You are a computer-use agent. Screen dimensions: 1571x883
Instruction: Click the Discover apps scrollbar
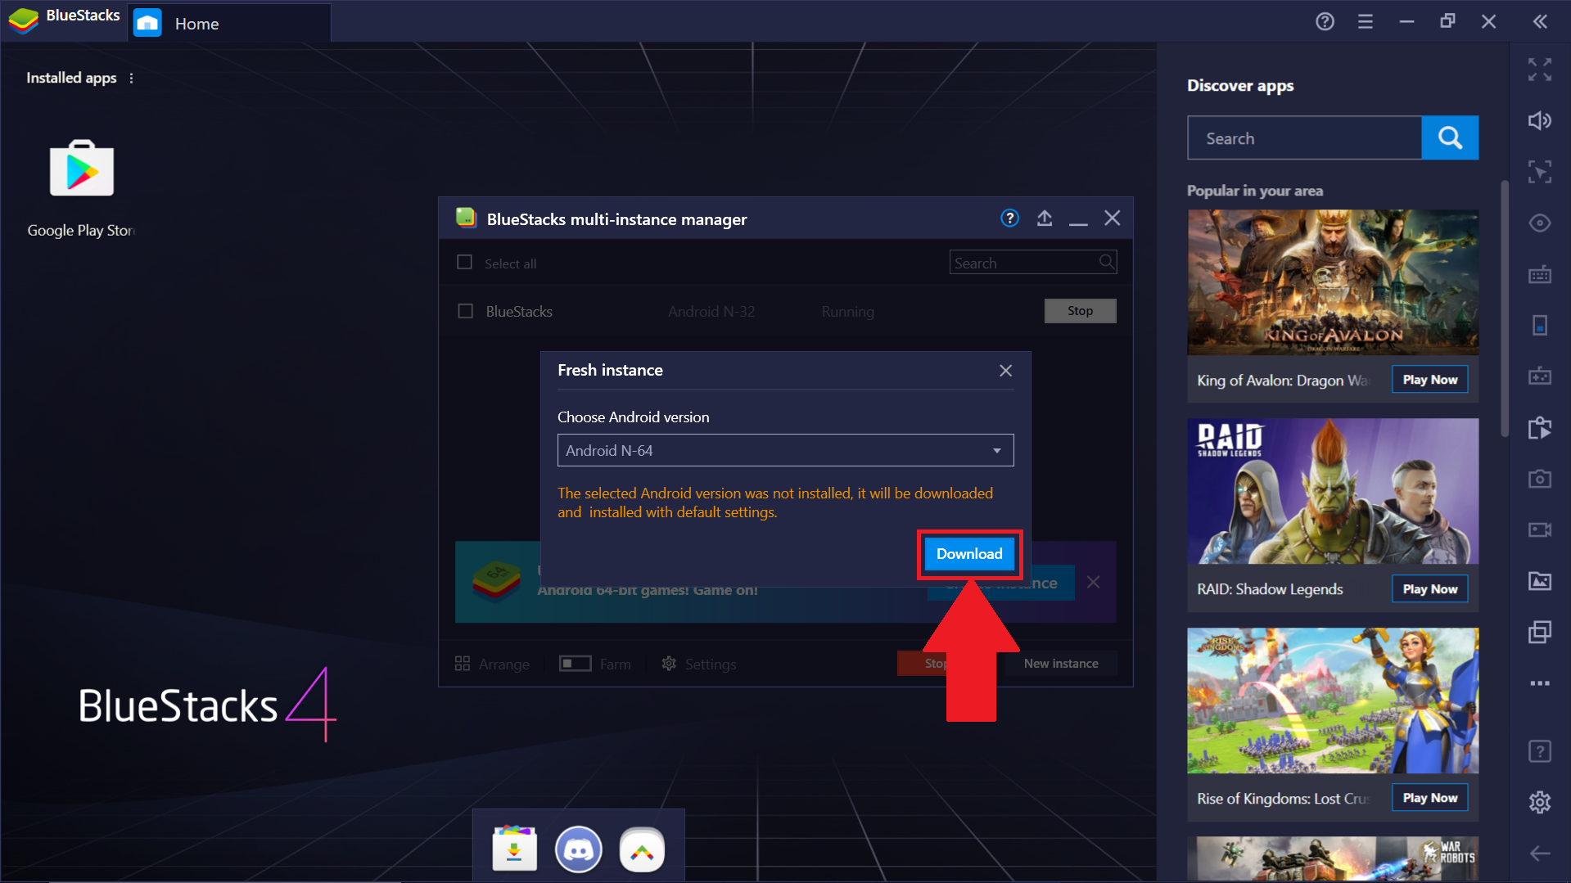[x=1504, y=309]
